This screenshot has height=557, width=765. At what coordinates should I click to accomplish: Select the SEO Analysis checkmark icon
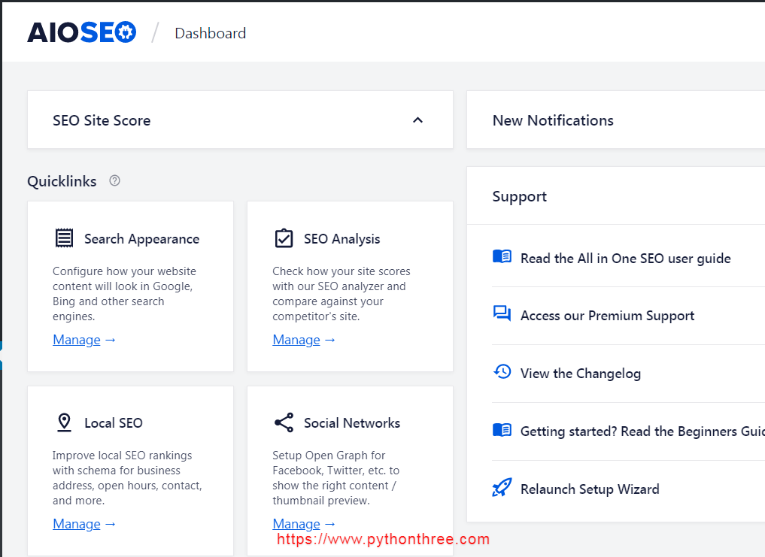284,238
